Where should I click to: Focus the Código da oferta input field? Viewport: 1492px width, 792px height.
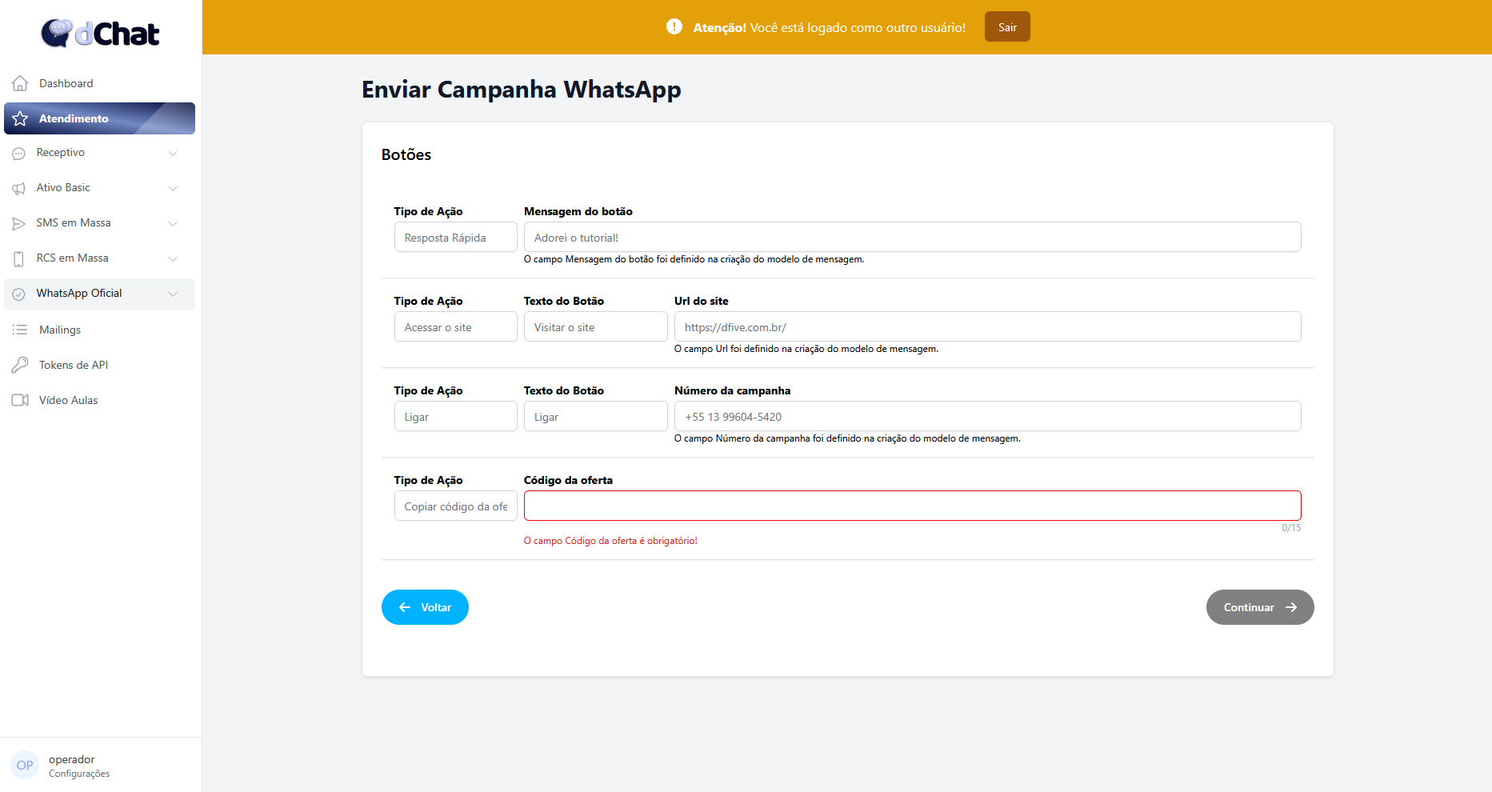click(x=912, y=506)
